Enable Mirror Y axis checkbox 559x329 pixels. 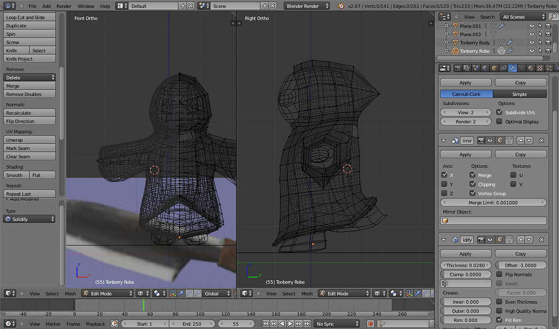tap(444, 184)
